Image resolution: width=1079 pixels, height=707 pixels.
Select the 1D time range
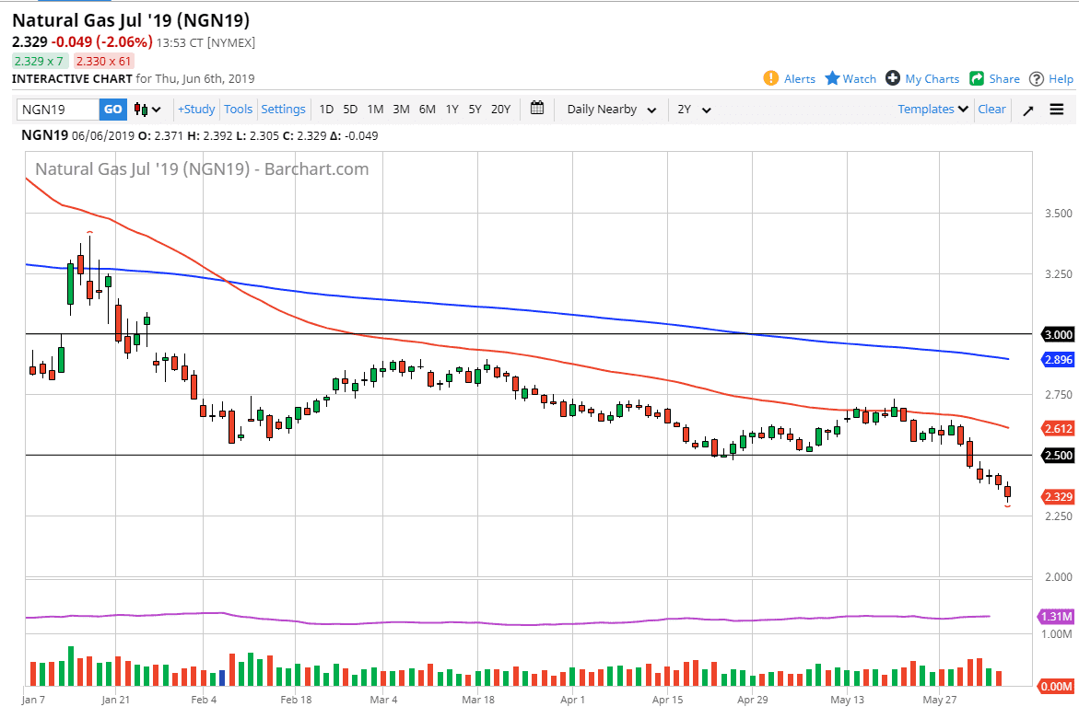coord(326,109)
